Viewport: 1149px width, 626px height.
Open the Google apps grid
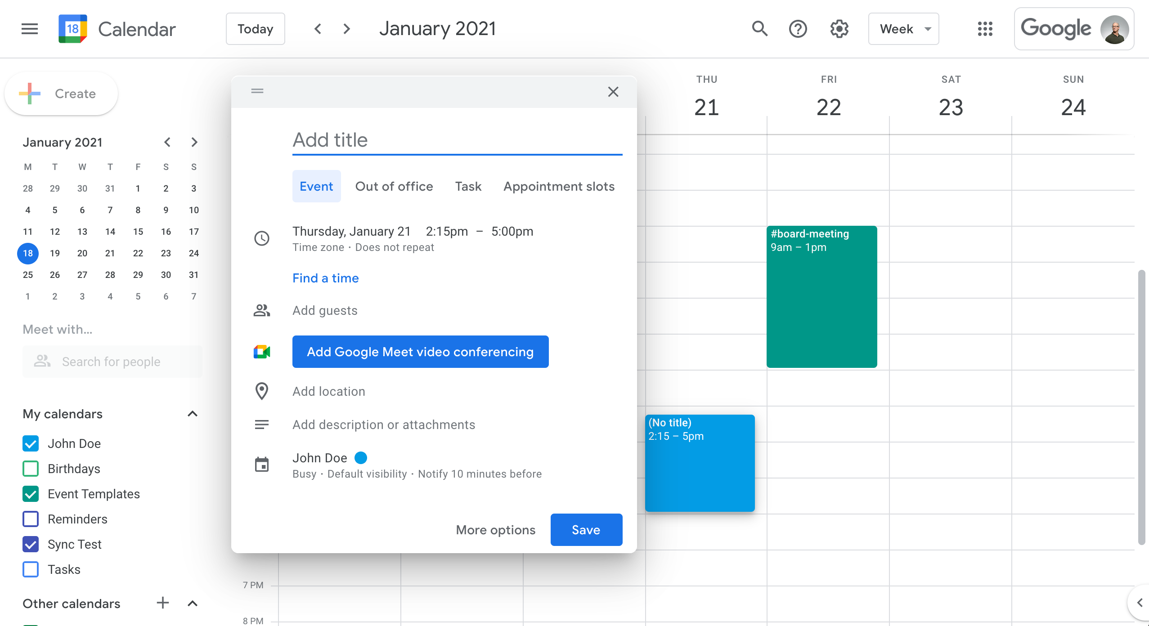pos(985,29)
